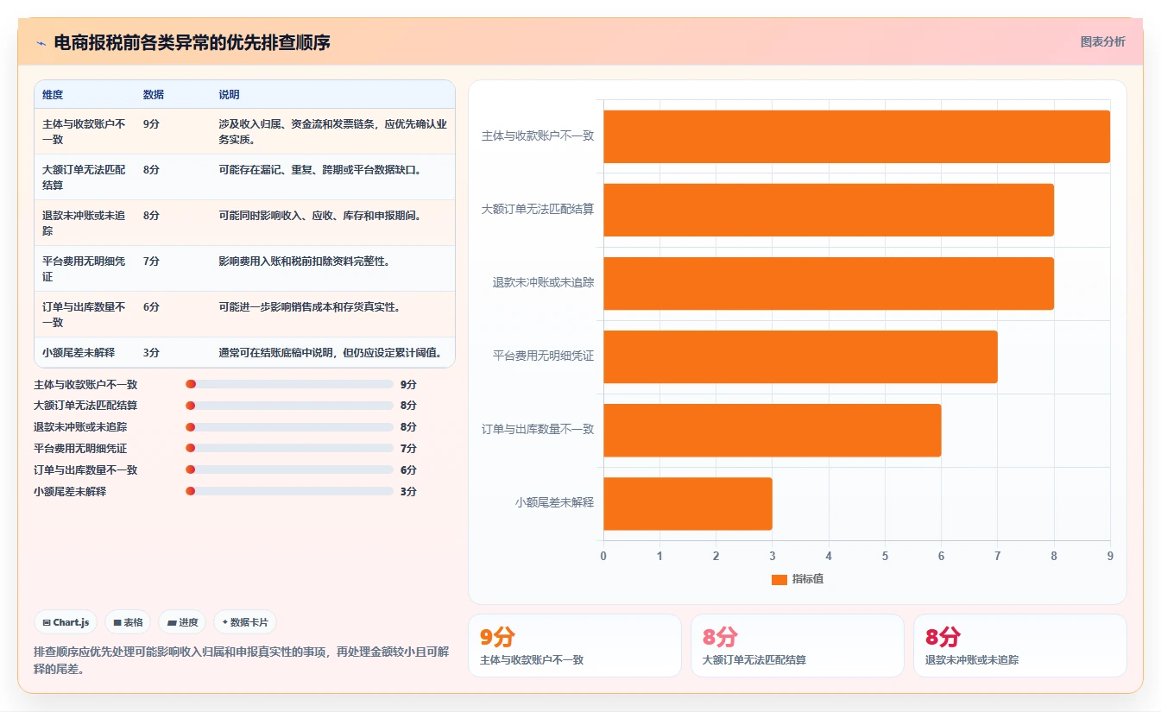
Task: Click the 说明 column header
Action: [229, 95]
